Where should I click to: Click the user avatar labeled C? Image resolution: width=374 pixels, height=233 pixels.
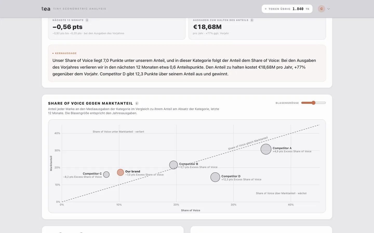(322, 9)
